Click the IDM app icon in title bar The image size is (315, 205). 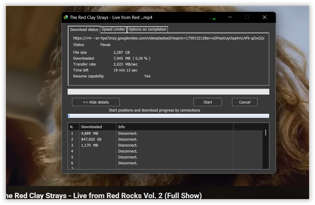[66, 18]
